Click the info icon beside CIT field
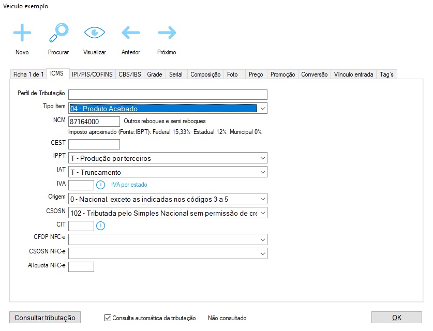The image size is (433, 331). (101, 225)
